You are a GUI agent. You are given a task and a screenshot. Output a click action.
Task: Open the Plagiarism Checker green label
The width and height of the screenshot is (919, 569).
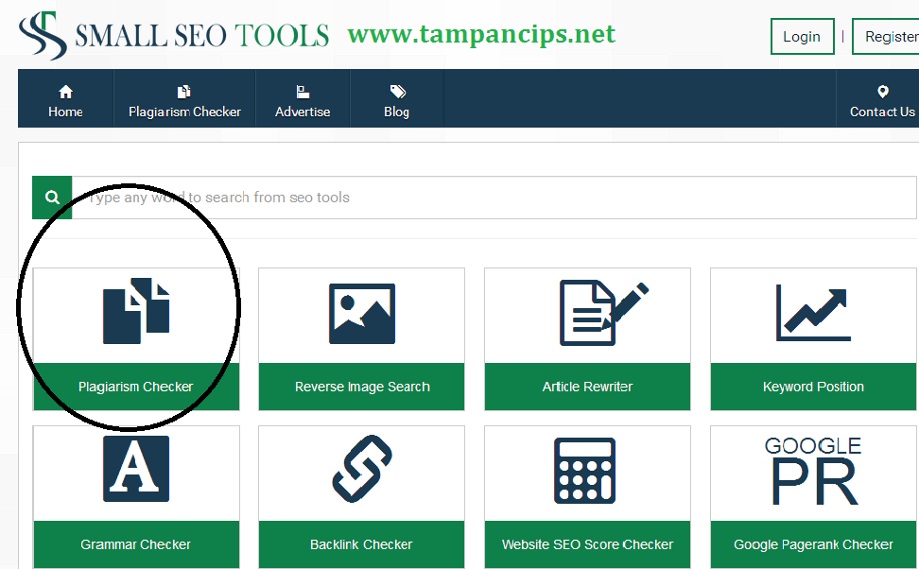[136, 387]
